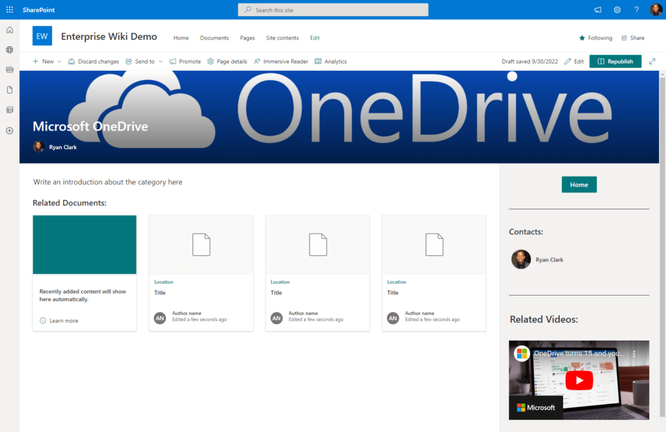The image size is (666, 432).
Task: Click the info icon next to Learn more
Action: 43,320
